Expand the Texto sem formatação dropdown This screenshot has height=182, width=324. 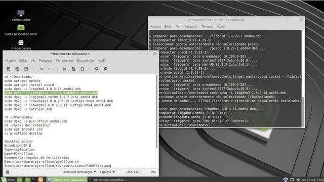coord(79,172)
